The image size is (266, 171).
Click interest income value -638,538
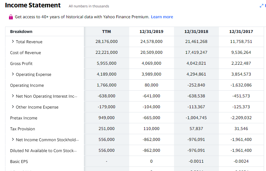point(196,96)
